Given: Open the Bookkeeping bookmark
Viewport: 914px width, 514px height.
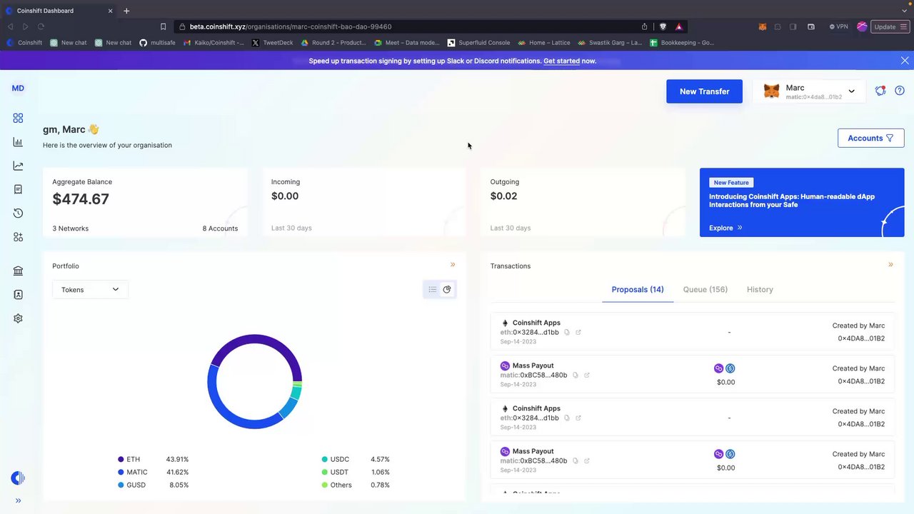Looking at the screenshot, I should coord(681,43).
